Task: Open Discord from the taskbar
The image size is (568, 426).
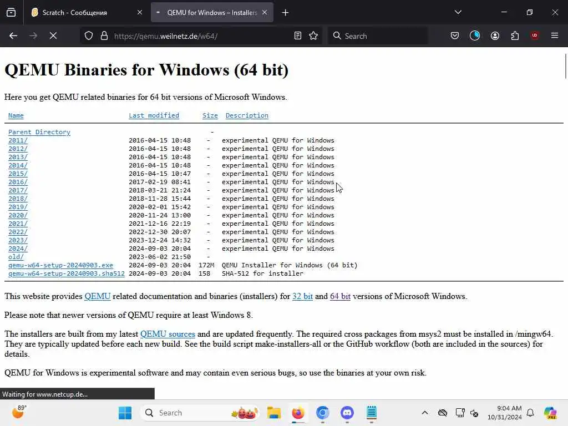Action: point(347,413)
